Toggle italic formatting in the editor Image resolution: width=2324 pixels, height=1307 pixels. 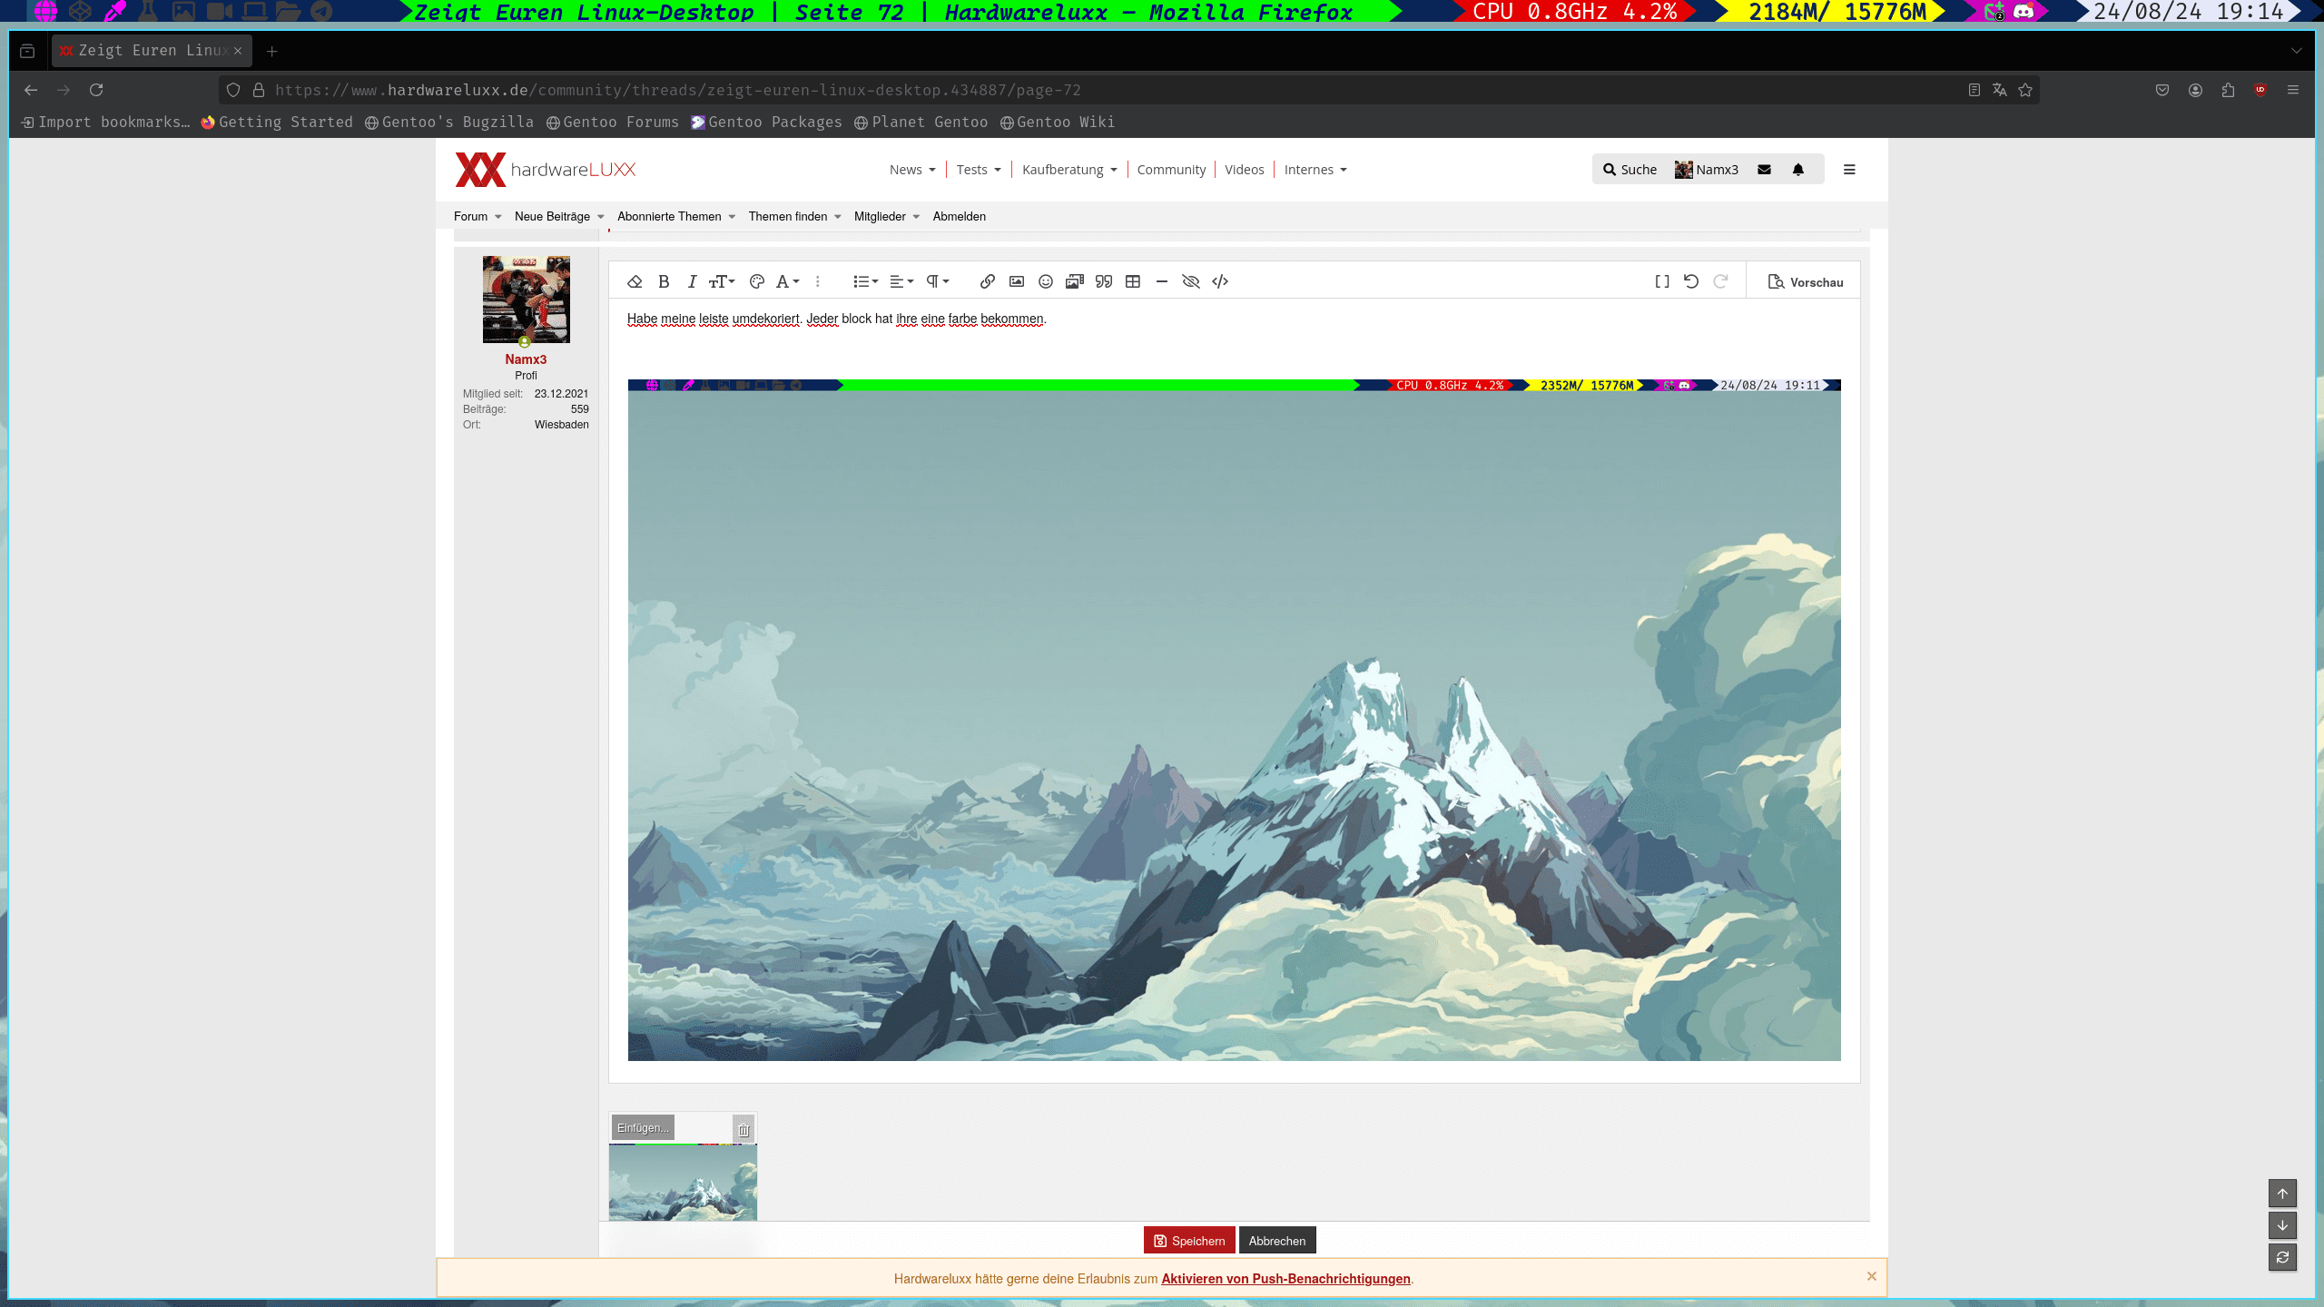point(692,282)
